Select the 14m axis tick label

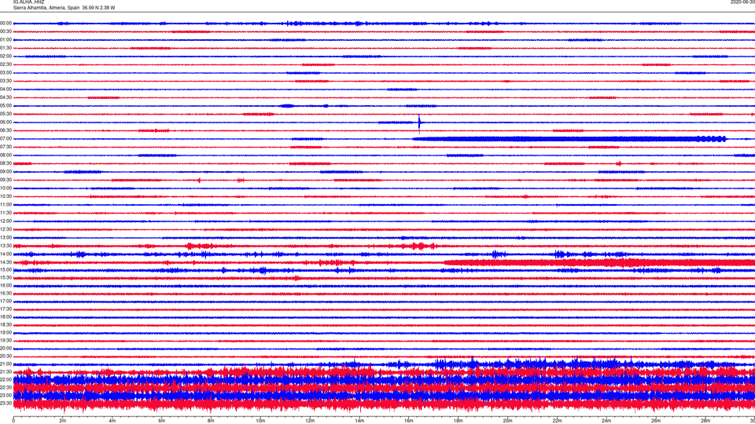(359, 421)
